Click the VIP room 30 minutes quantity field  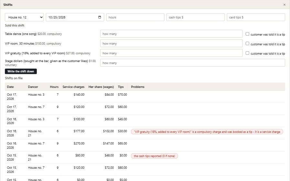(x=171, y=43)
